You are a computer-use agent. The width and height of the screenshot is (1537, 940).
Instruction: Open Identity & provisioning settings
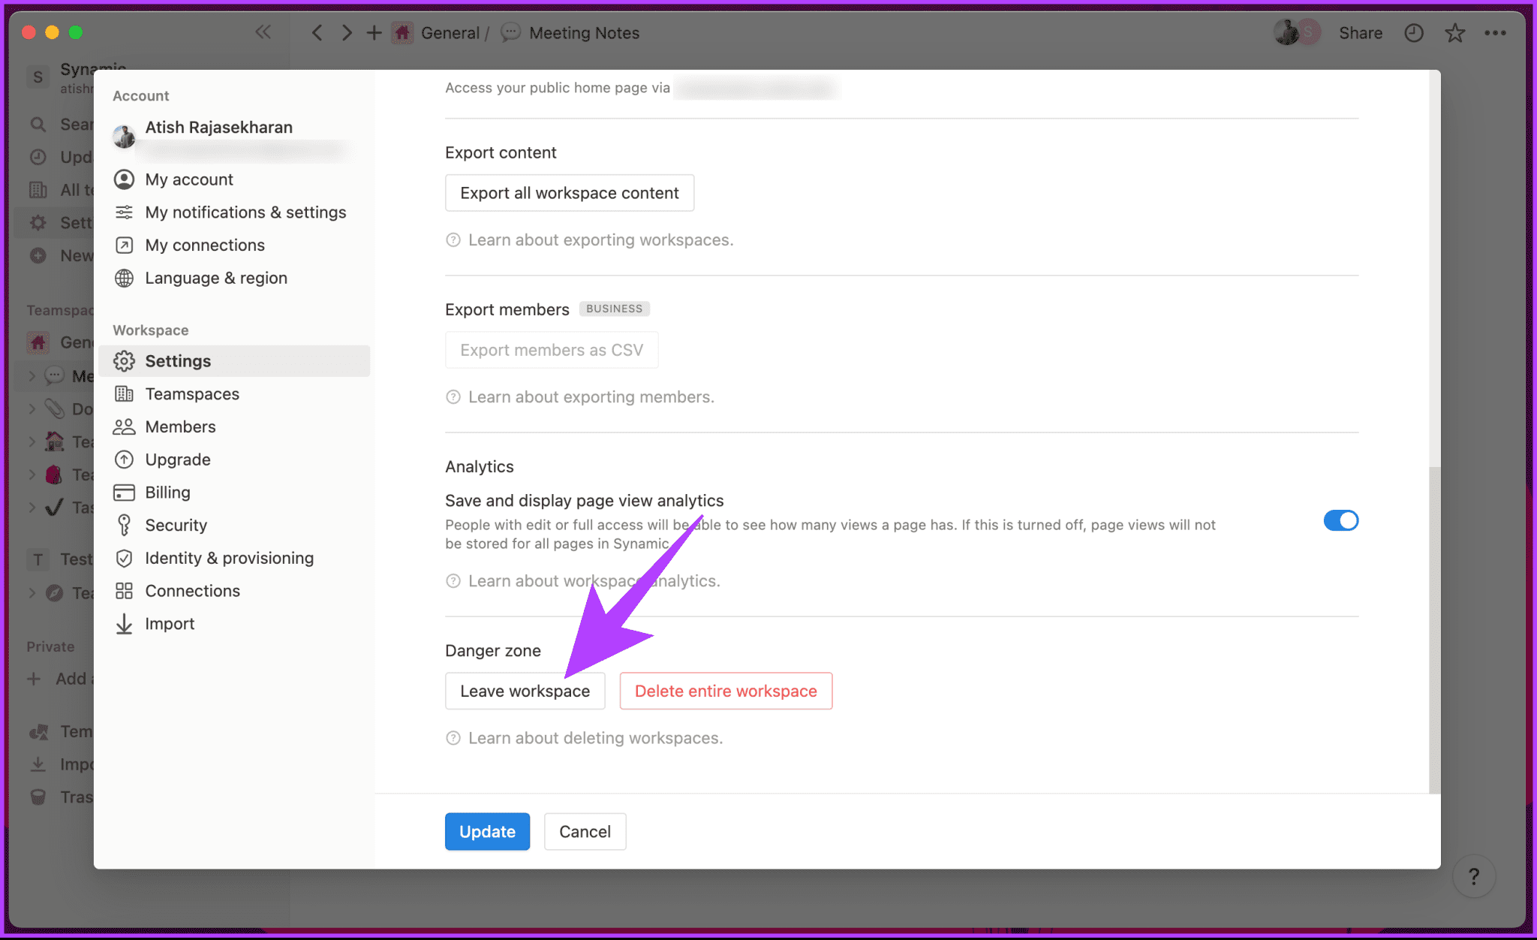point(234,559)
